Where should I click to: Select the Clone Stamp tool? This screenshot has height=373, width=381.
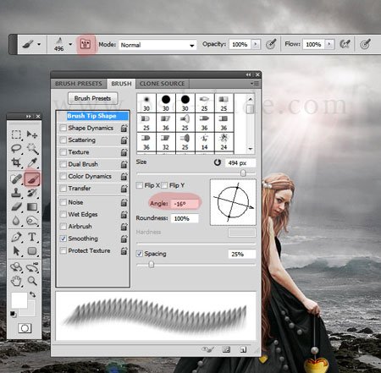16,193
